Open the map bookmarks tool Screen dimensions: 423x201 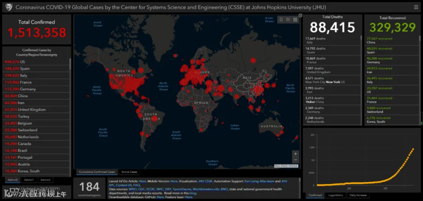pos(281,19)
